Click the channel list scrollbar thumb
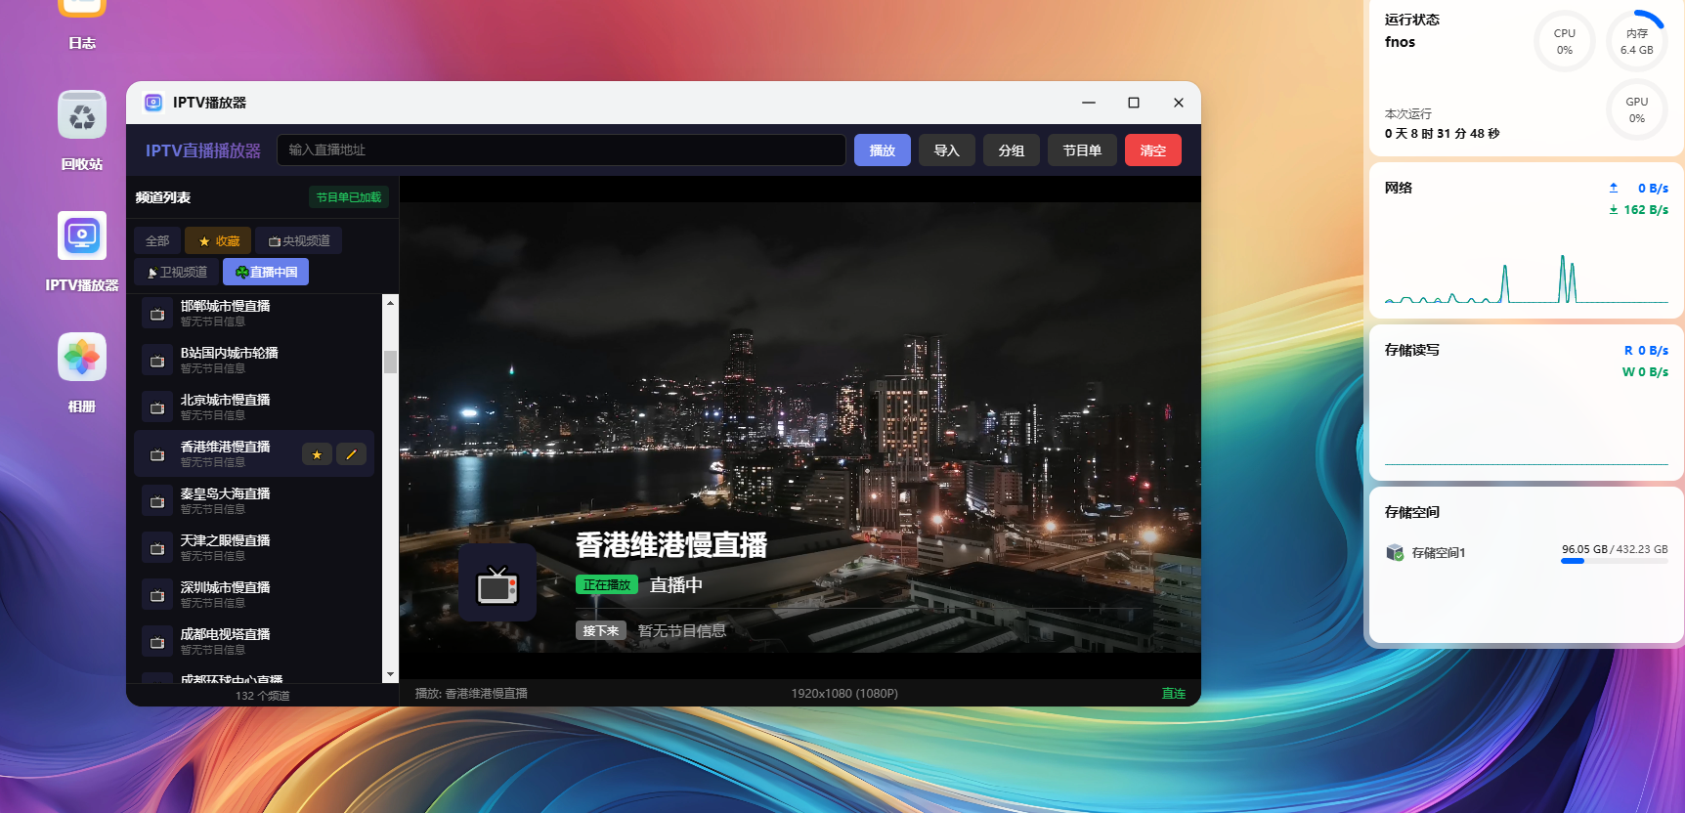The height and width of the screenshot is (813, 1685). click(390, 362)
